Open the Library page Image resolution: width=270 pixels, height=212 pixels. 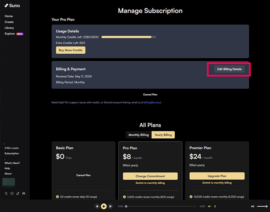[9, 28]
